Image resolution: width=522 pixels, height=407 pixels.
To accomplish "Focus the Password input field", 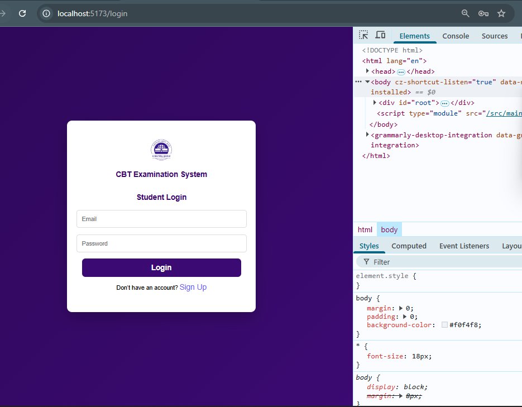I will pyautogui.click(x=161, y=243).
